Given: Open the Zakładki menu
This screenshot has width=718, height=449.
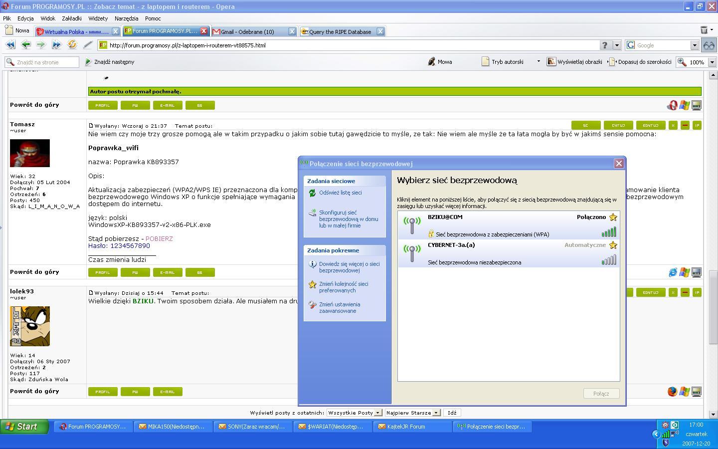Looking at the screenshot, I should (72, 18).
